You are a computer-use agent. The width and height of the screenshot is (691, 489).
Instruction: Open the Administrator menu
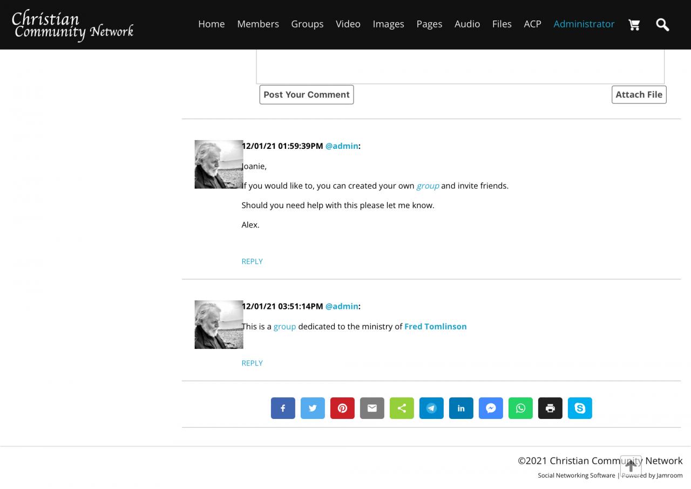(584, 24)
